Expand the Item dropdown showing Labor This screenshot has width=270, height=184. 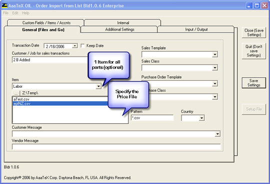point(98,86)
